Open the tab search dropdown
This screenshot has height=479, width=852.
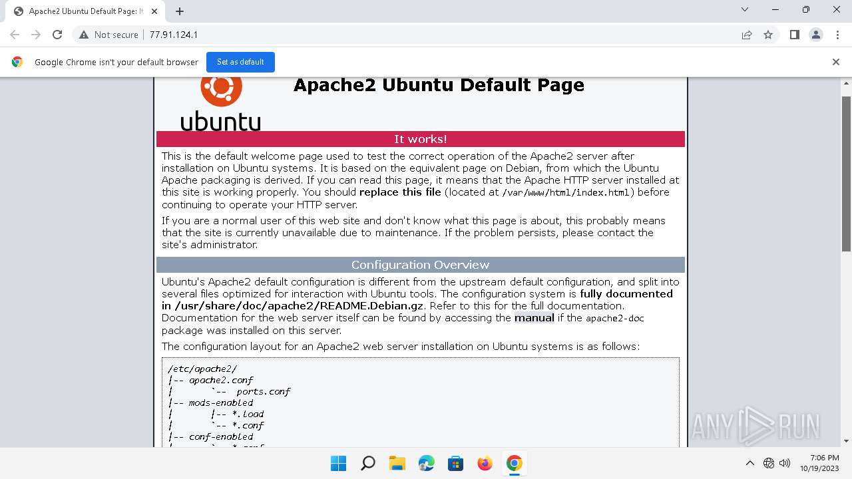point(745,9)
